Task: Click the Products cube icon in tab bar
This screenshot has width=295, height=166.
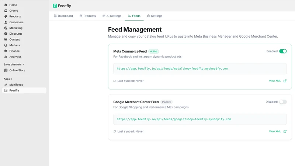Action: tap(81, 16)
